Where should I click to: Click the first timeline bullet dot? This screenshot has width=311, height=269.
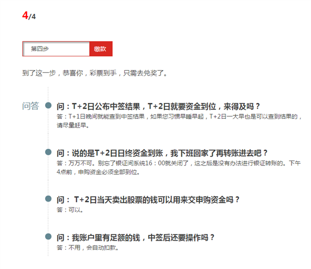coord(48,106)
